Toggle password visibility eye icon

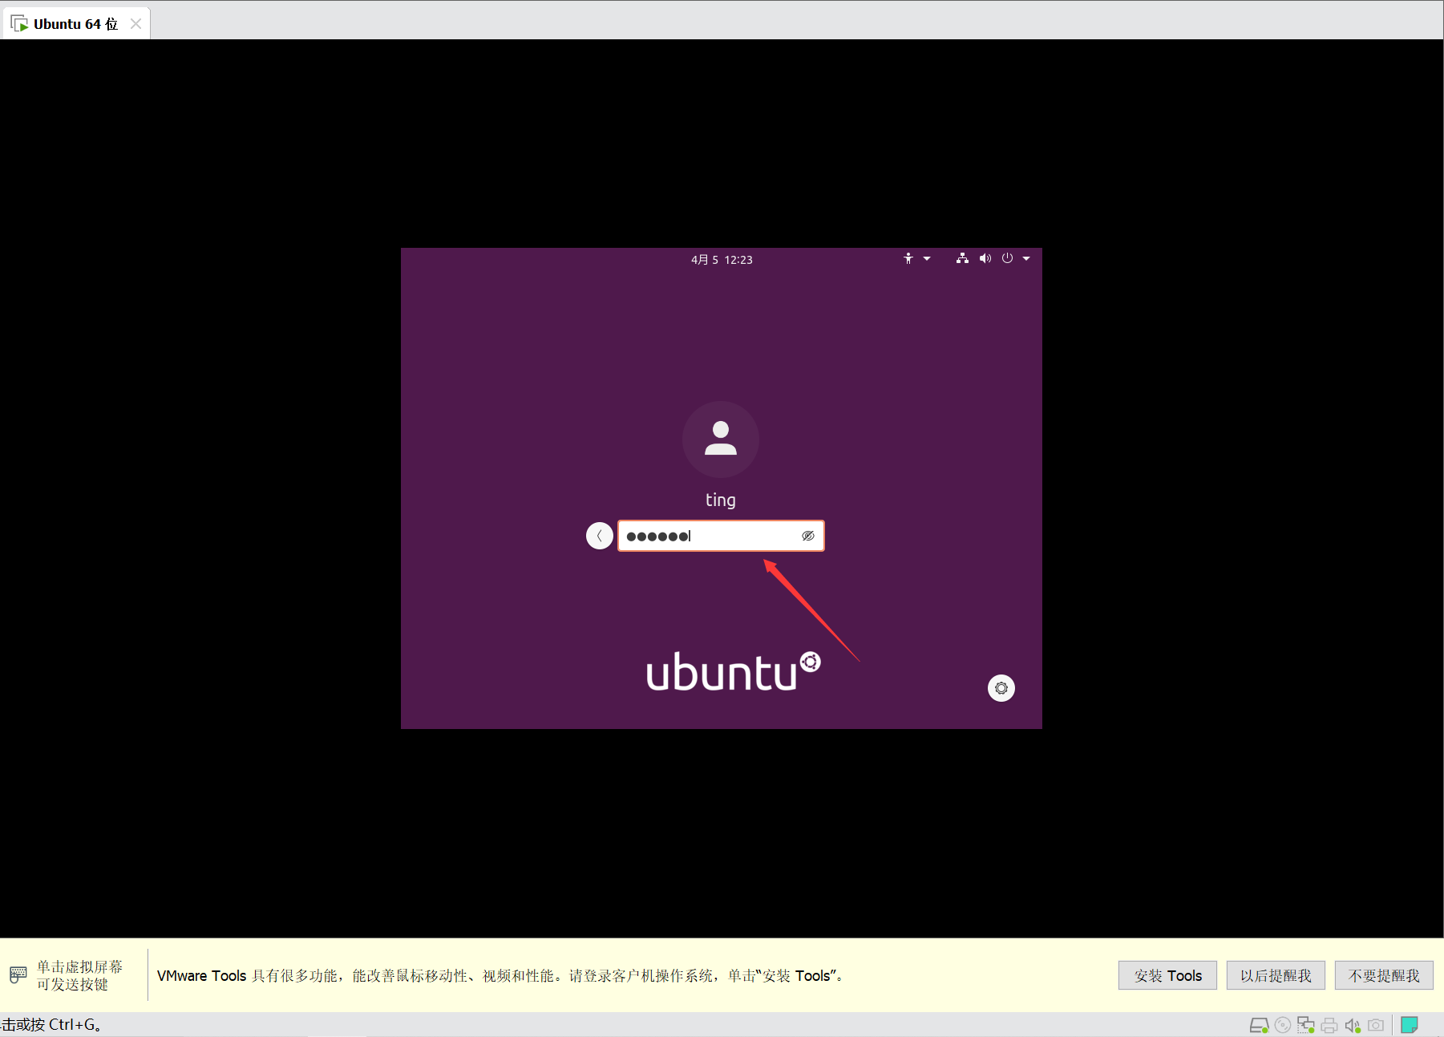[x=808, y=536]
